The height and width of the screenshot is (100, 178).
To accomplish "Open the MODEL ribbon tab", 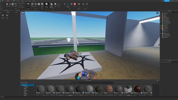I will tap(18, 1).
